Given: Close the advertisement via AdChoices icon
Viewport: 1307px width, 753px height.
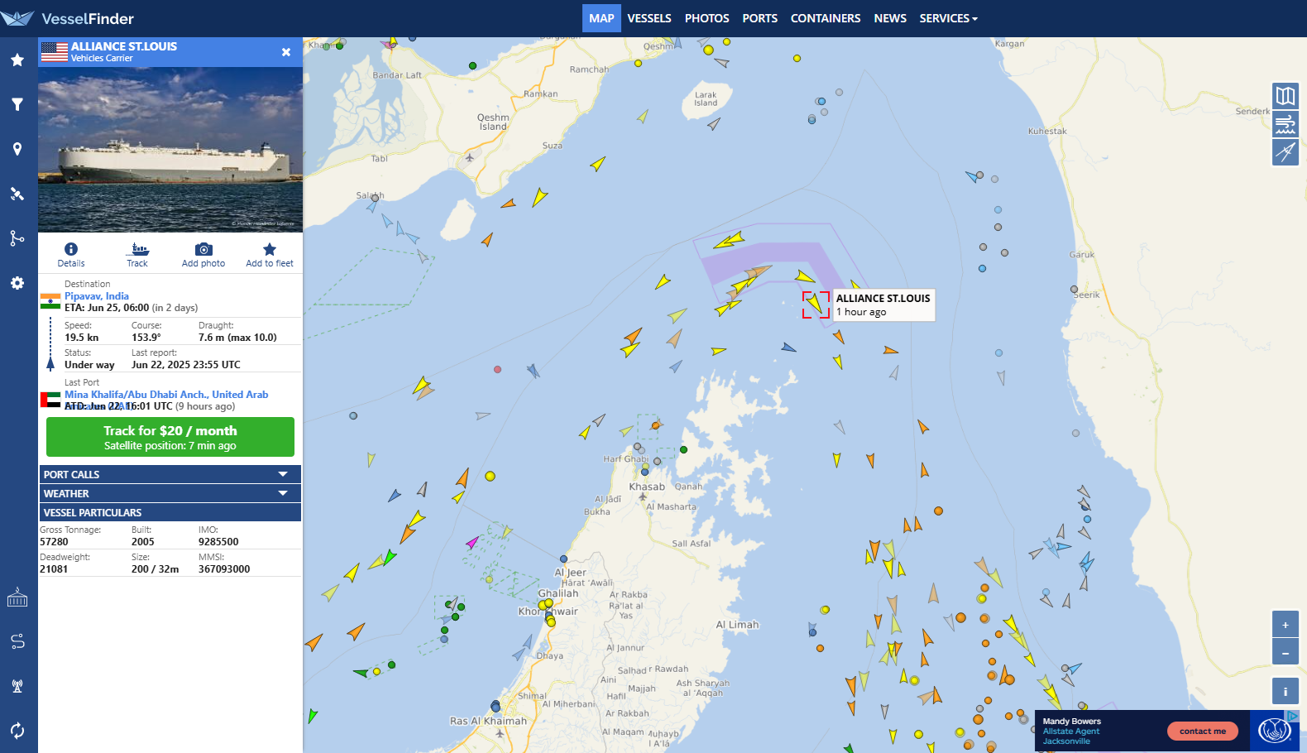Looking at the screenshot, I should tap(1291, 717).
